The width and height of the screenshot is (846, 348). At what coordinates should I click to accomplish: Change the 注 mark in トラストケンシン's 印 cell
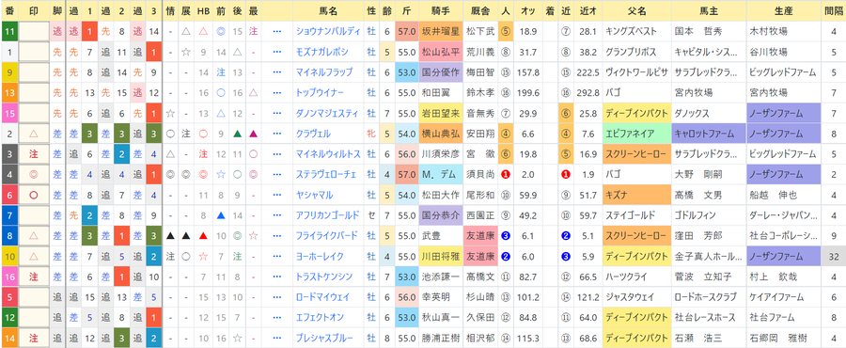pos(34,277)
